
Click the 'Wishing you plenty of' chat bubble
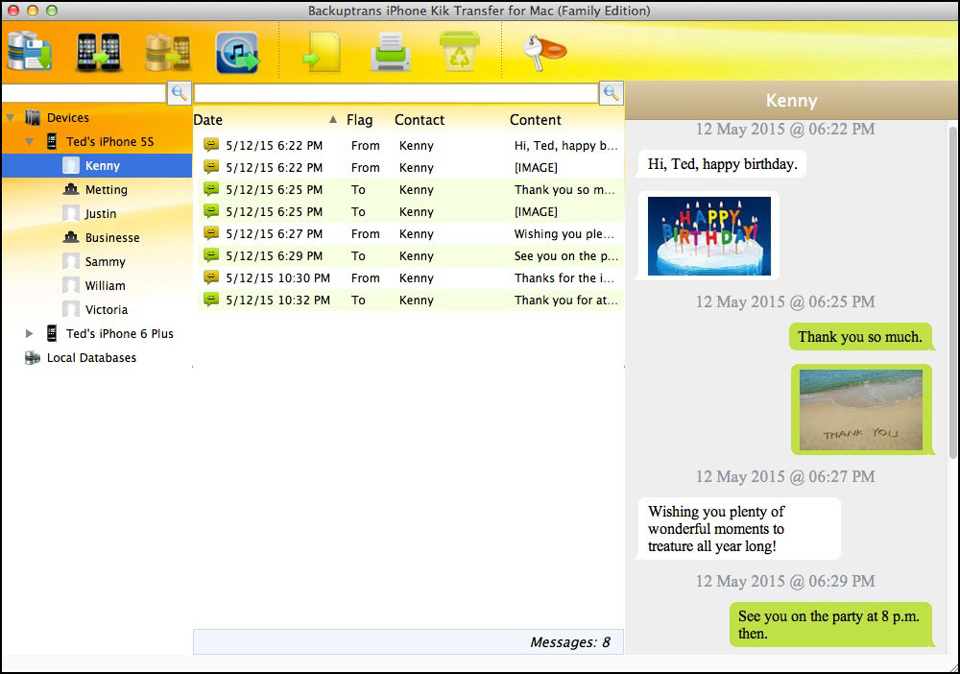click(739, 528)
